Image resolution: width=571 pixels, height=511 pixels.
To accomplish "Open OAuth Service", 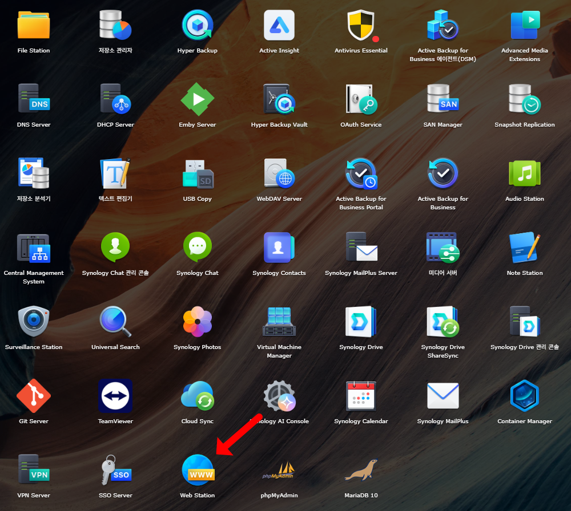I will (361, 99).
